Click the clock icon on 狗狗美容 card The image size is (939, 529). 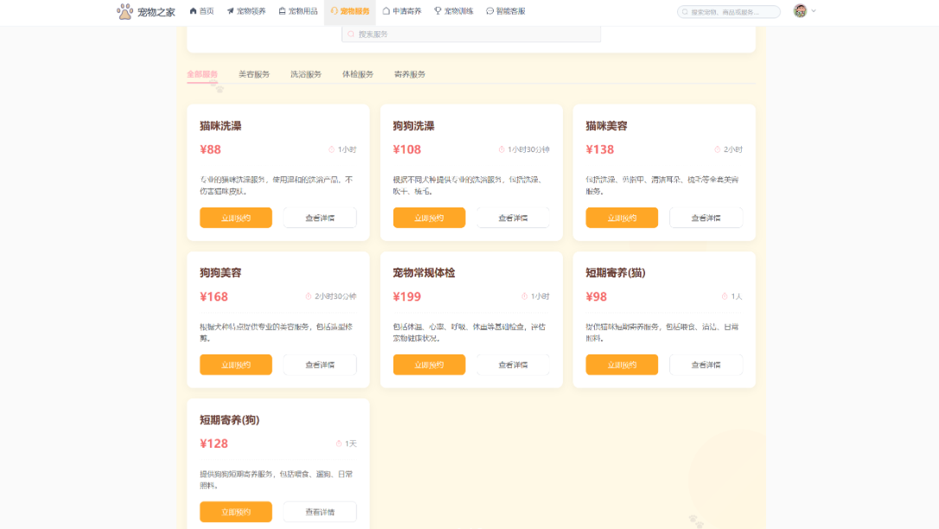point(309,296)
